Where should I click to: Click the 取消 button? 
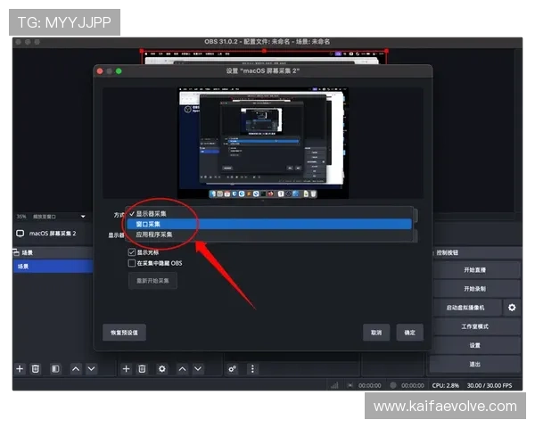376,332
